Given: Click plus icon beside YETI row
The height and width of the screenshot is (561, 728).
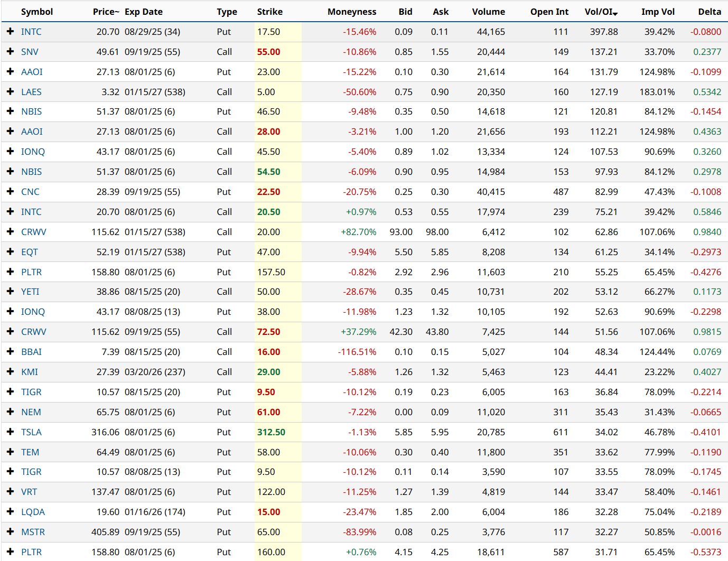Looking at the screenshot, I should tap(10, 292).
